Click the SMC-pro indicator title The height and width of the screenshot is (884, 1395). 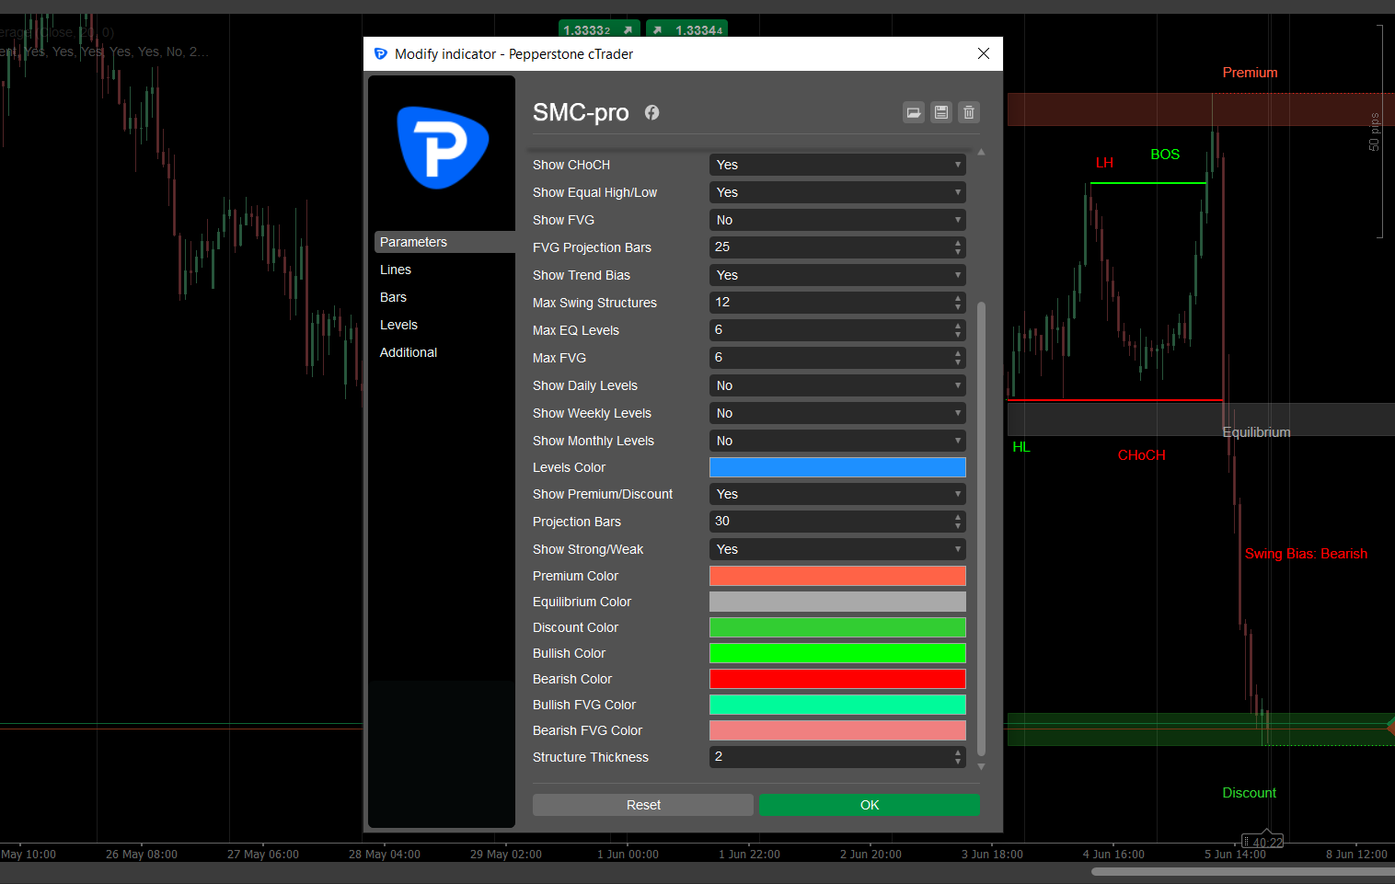(581, 112)
